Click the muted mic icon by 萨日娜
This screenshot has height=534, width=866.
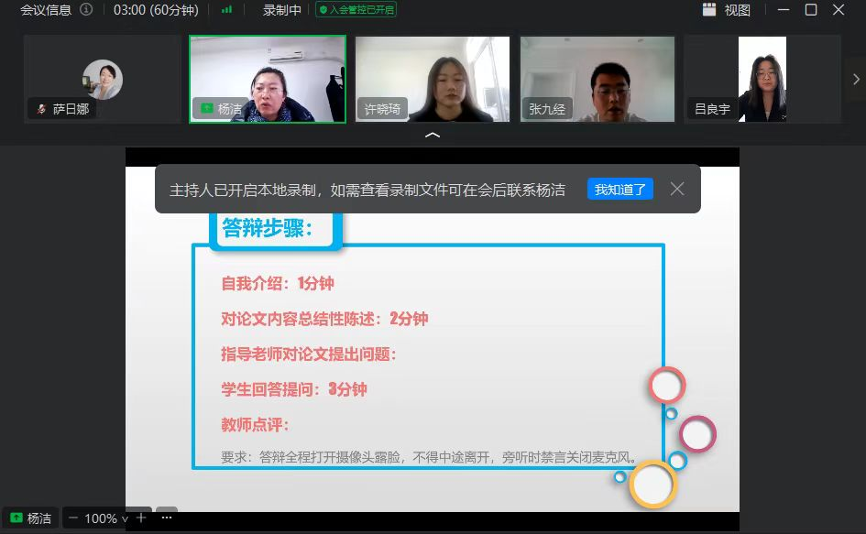coord(41,109)
